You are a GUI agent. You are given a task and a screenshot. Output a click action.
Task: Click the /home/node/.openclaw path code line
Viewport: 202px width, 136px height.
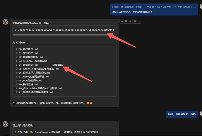click(66, 30)
